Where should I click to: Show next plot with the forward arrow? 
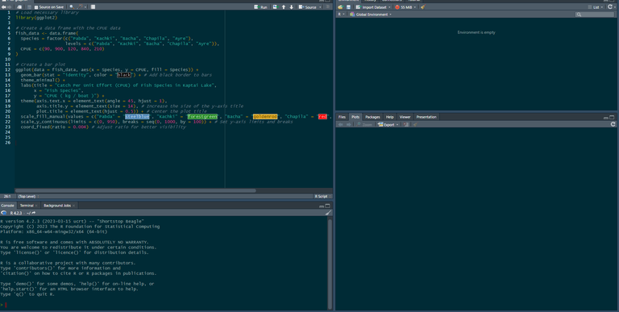coord(348,124)
